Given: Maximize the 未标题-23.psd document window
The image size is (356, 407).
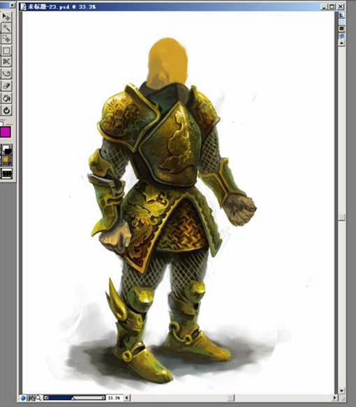Looking at the screenshot, I should click(332, 7).
